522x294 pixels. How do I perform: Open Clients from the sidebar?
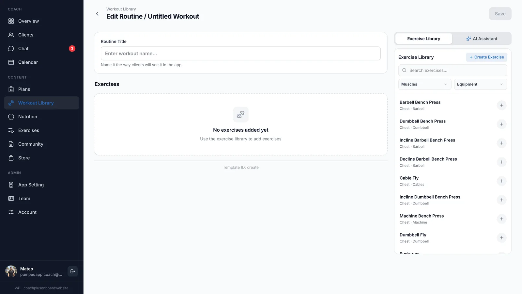click(41, 35)
